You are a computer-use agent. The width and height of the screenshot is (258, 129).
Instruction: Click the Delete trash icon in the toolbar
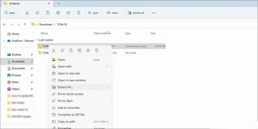tap(79, 13)
